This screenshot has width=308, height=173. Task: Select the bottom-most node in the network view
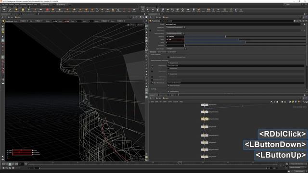tap(205, 157)
